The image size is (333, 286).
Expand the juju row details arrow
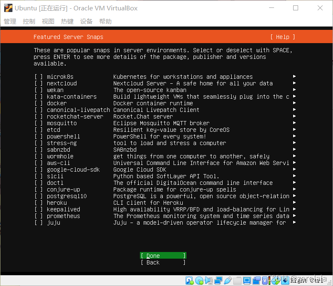294,223
